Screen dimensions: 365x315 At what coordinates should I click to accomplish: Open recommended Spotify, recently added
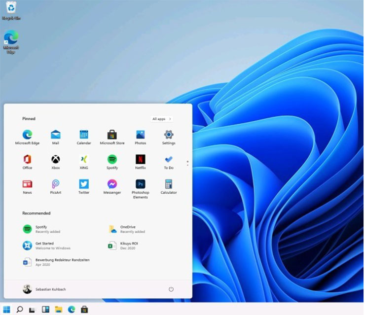42,229
